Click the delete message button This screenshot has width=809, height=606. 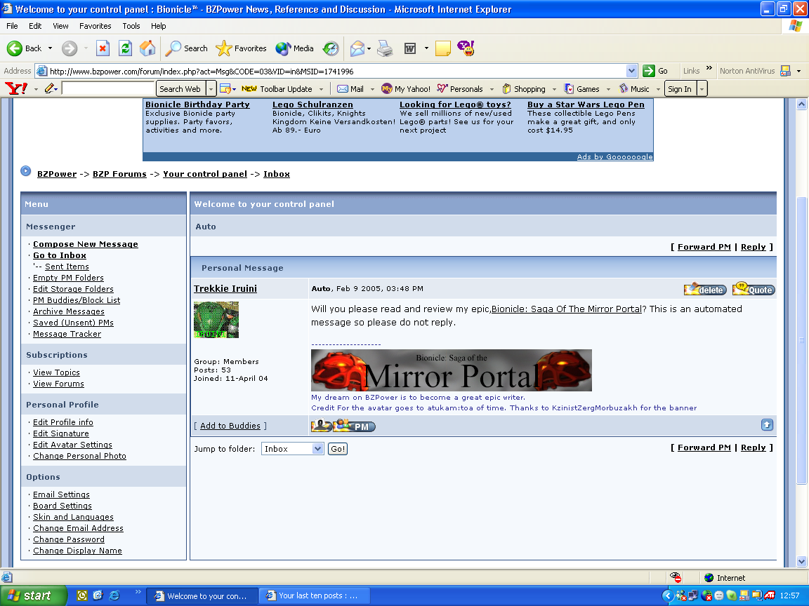click(x=705, y=289)
